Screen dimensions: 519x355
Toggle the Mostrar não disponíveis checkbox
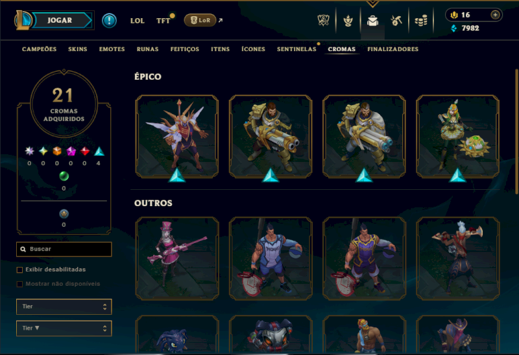pyautogui.click(x=19, y=284)
